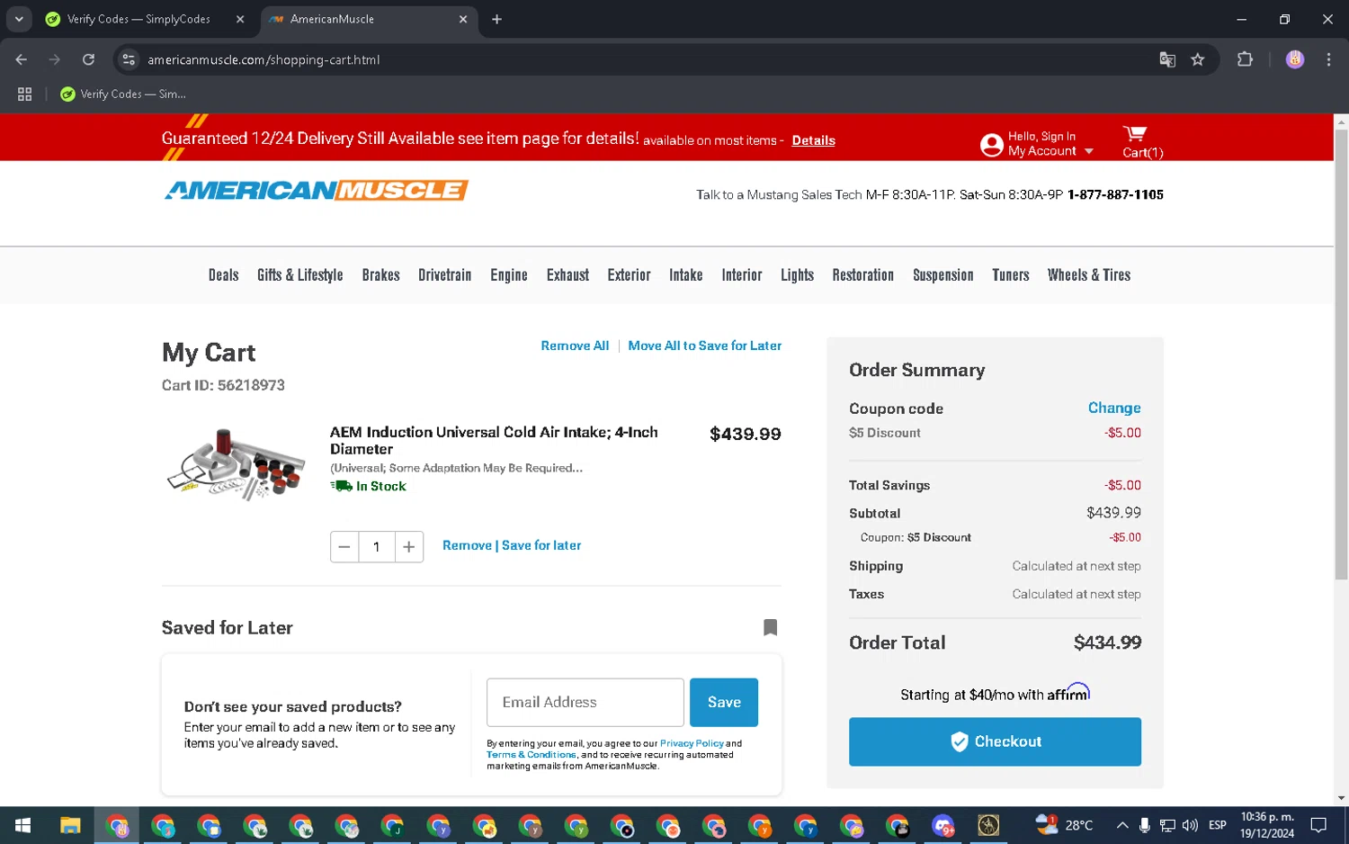Open the Exterior menu

click(x=629, y=275)
